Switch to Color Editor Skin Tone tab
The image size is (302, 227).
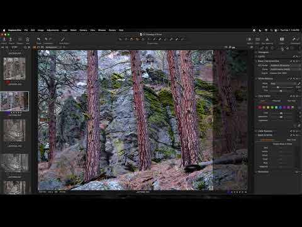[x=291, y=101]
